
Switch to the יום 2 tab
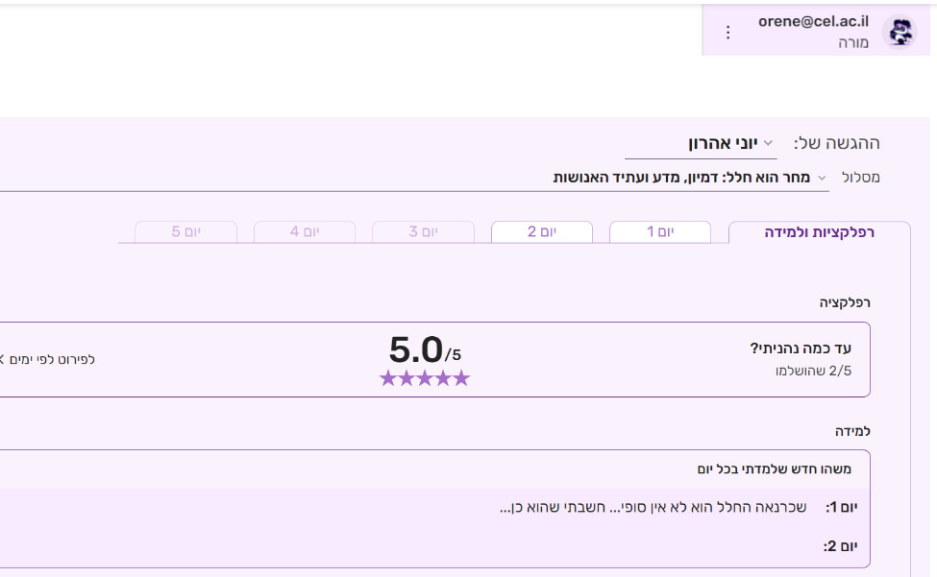[542, 231]
